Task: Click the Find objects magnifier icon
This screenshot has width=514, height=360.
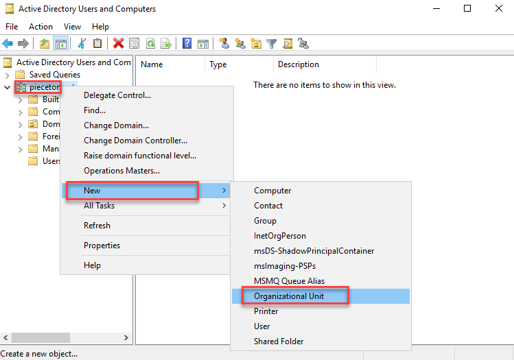Action: (288, 43)
